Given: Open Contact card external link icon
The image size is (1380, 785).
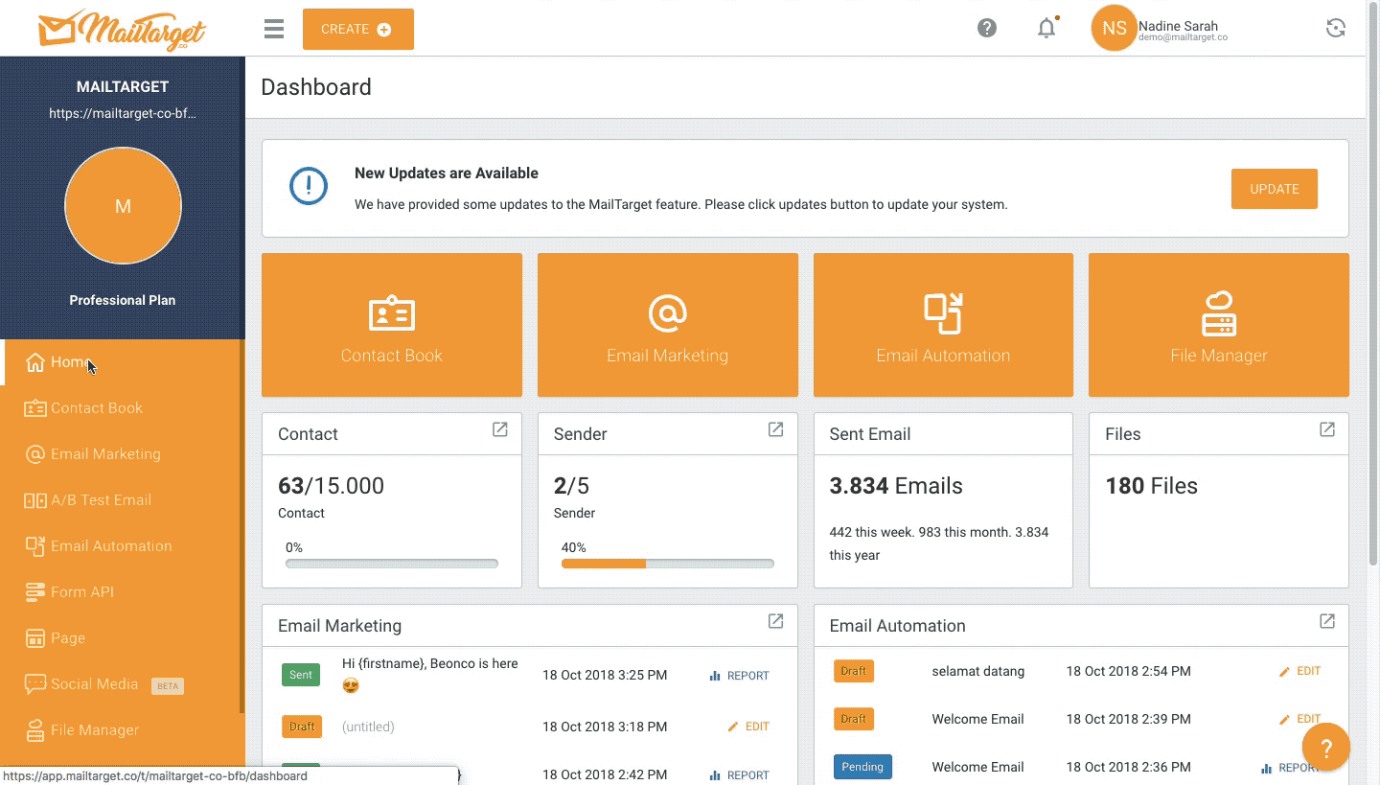Looking at the screenshot, I should point(500,429).
